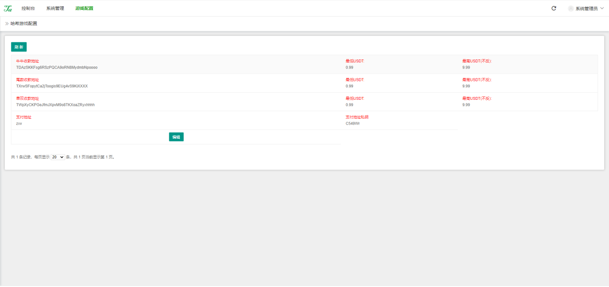The height and width of the screenshot is (287, 609).
Task: Click the 哈希游戏配置 breadcrumb title
Action: 24,24
